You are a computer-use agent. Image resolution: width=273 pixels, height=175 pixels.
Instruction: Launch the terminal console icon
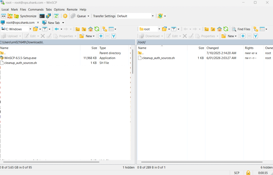pos(42,16)
